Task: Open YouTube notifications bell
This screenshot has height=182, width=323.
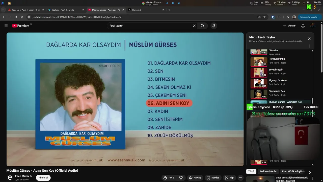Action: pos(303,26)
